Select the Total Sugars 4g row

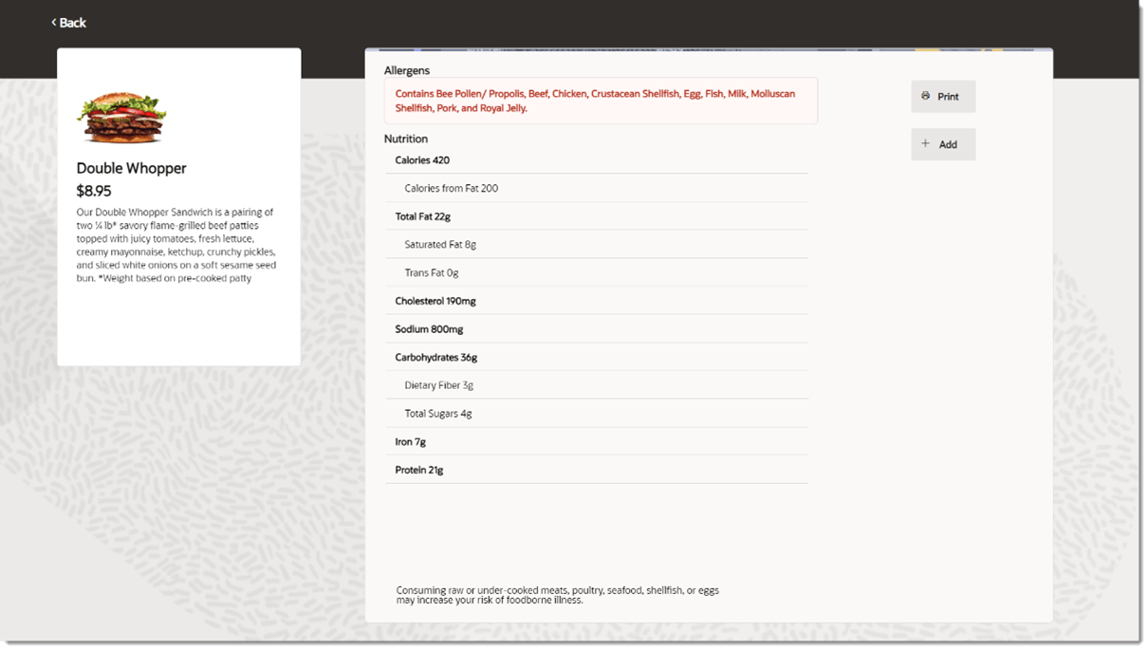point(597,414)
